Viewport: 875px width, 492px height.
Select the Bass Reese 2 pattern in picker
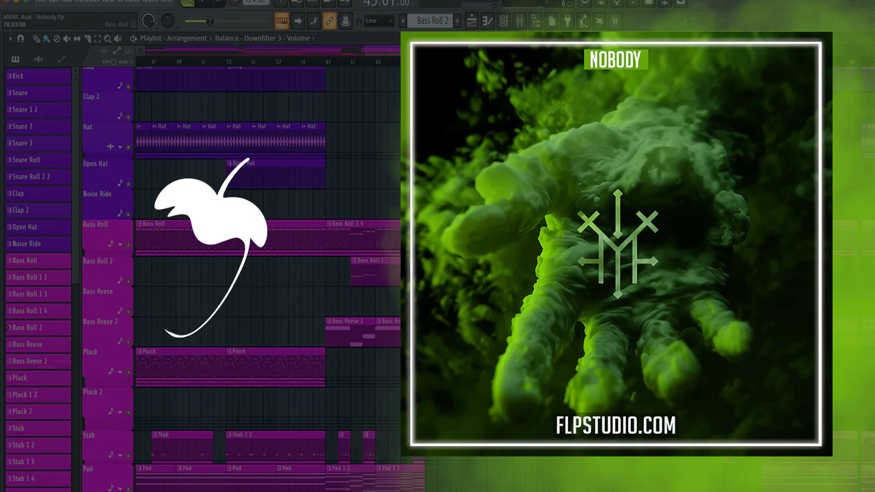(38, 361)
